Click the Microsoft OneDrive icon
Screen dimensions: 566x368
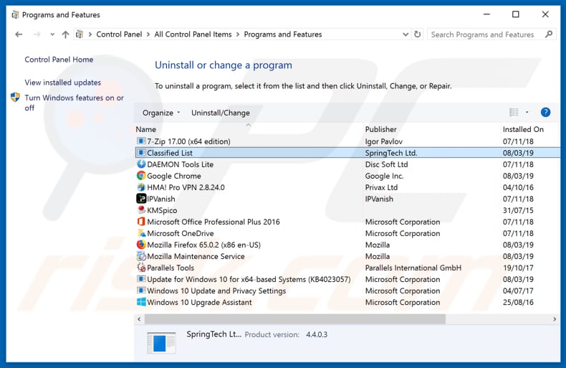[141, 233]
